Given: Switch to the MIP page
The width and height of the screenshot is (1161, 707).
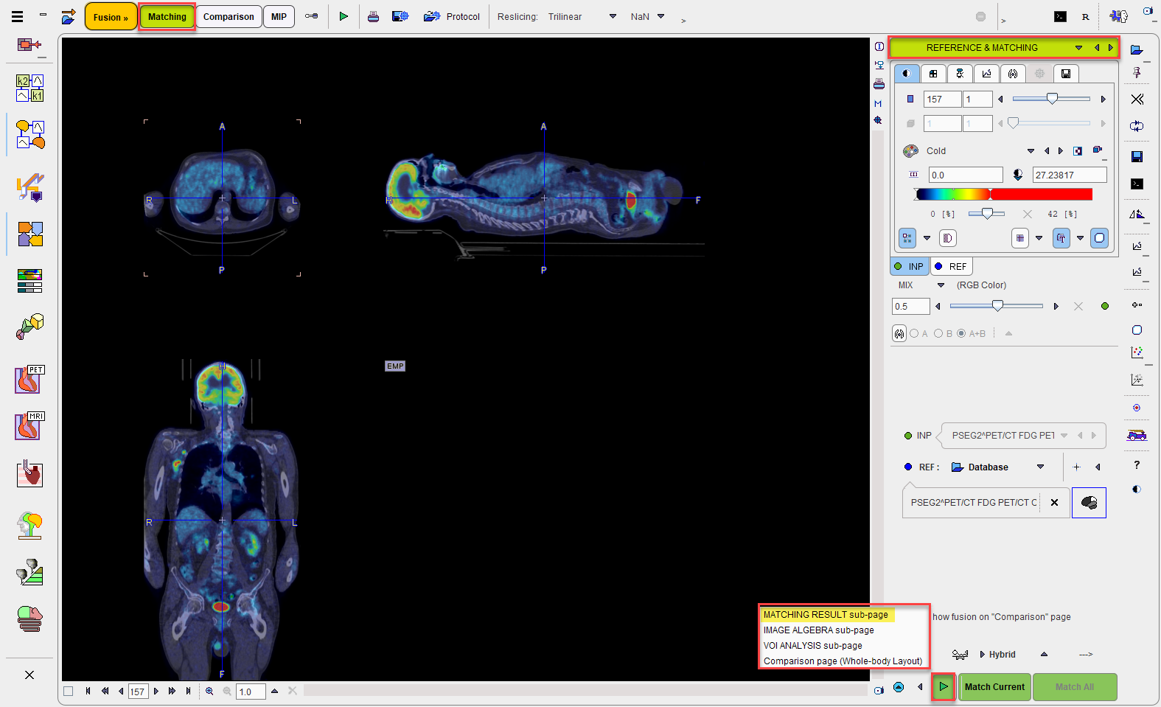Looking at the screenshot, I should pyautogui.click(x=279, y=16).
